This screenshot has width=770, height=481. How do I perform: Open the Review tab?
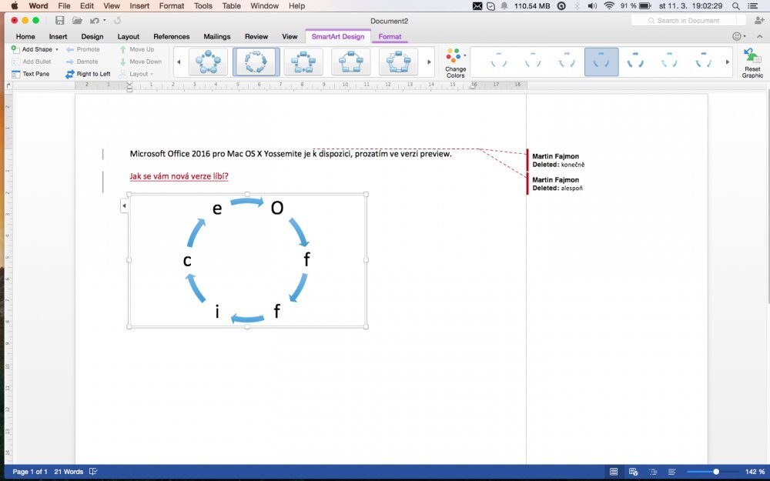tap(256, 36)
